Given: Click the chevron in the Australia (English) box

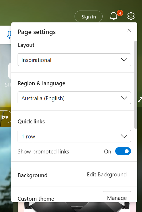Looking at the screenshot, I should [124, 98].
